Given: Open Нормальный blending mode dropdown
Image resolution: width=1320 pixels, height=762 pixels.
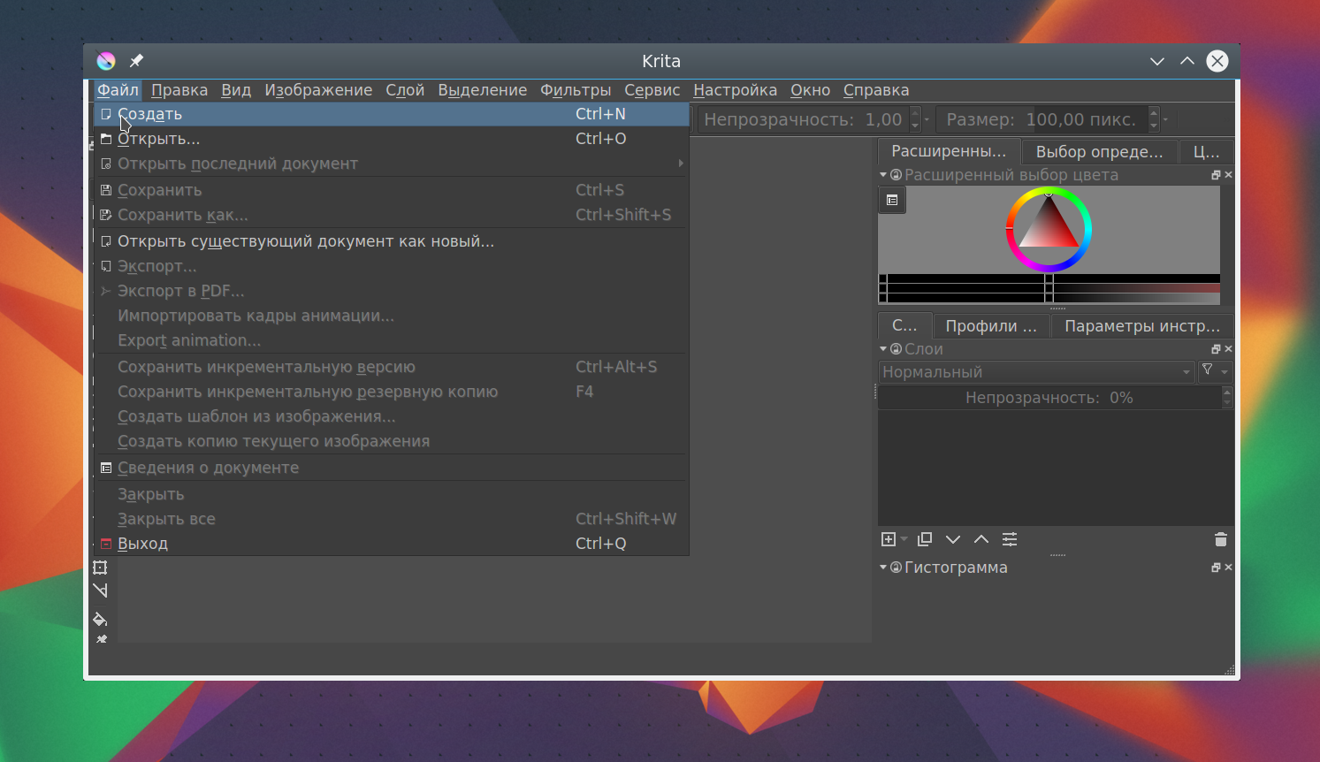Looking at the screenshot, I should click(x=1037, y=372).
